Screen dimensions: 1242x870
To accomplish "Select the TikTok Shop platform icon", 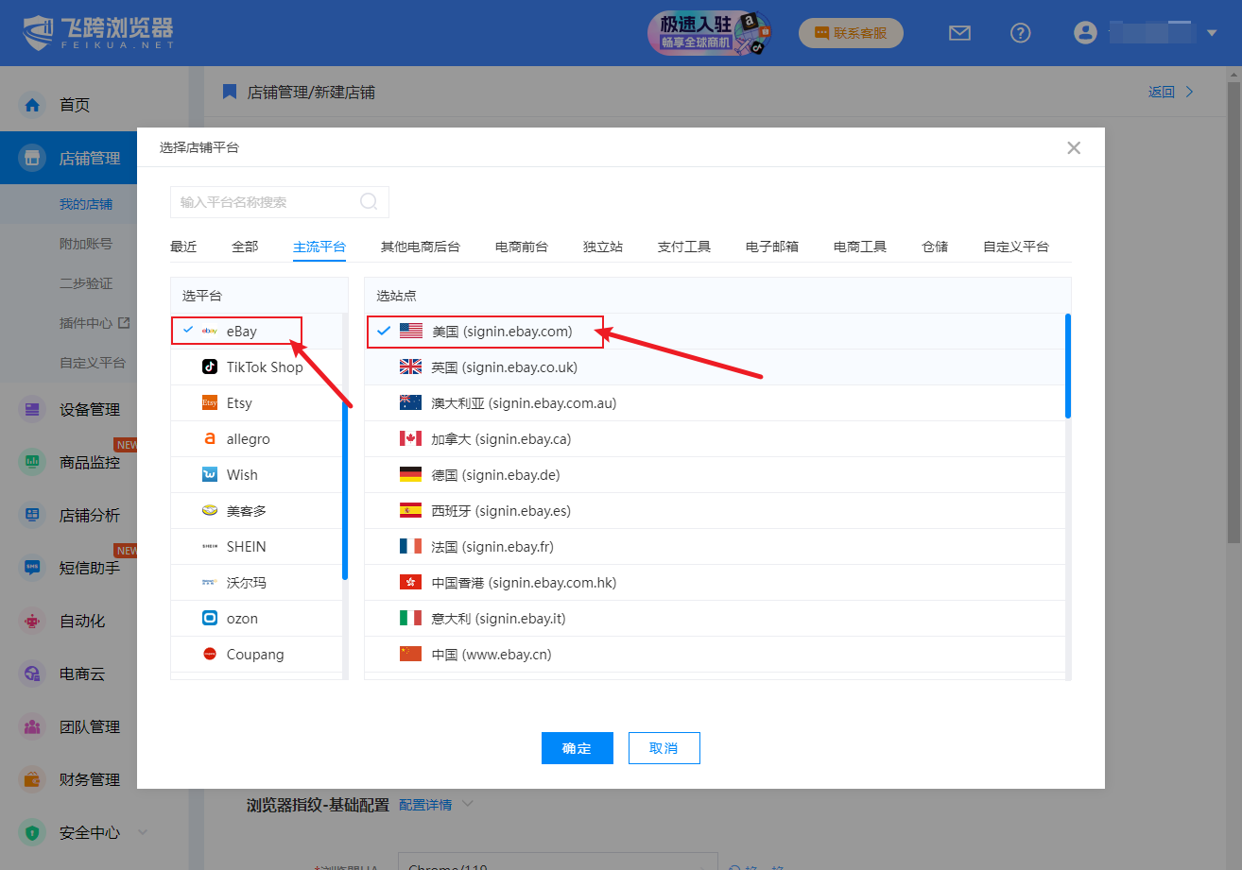I will 210,367.
